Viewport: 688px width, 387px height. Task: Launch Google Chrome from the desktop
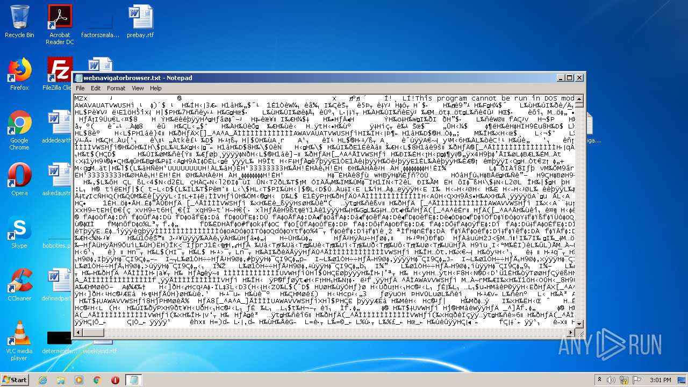[x=19, y=130]
